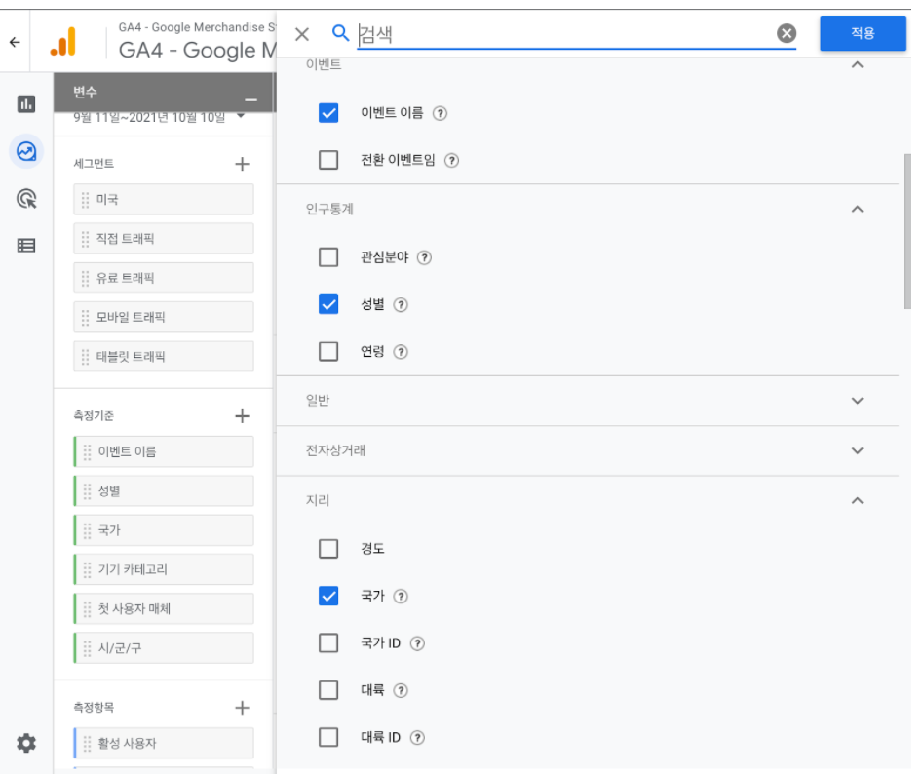Open the Configure table icon
Image resolution: width=922 pixels, height=777 pixels.
click(x=26, y=246)
